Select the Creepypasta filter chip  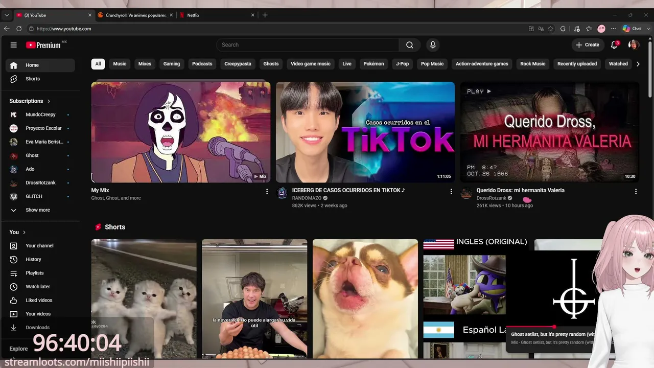pos(238,64)
